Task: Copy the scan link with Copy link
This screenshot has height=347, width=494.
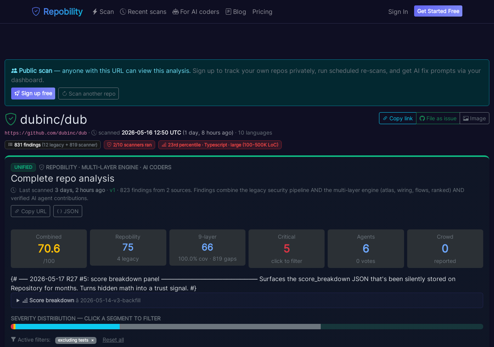Action: 398,118
